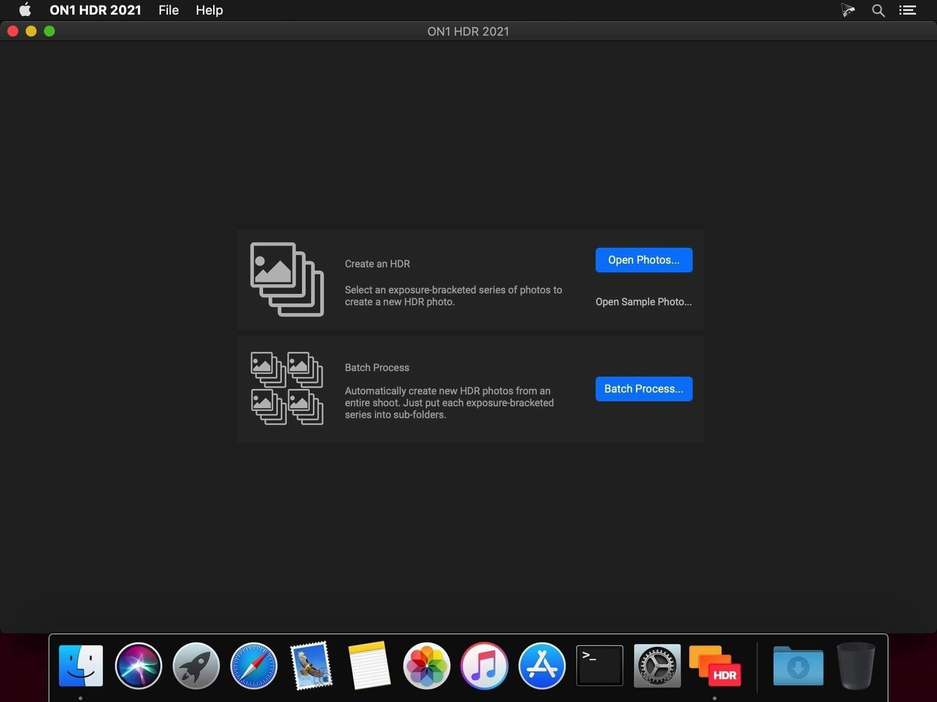This screenshot has width=937, height=702.
Task: Open Safari from the Dock
Action: (x=253, y=665)
